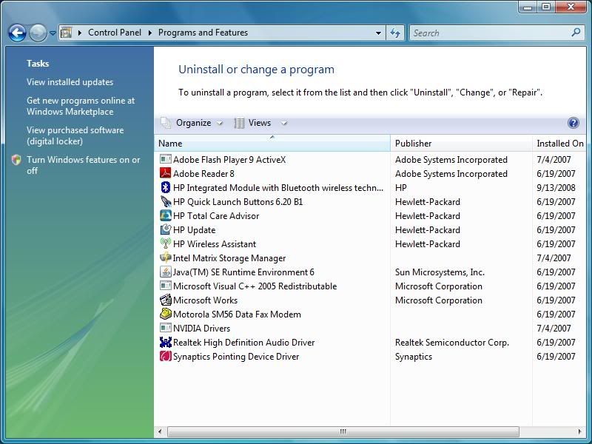The width and height of the screenshot is (592, 444).
Task: Open Turn Windows features on or off
Action: coord(83,165)
